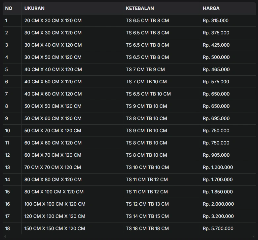The image size is (258, 240).
Task: Click the price Rp. 905.000
Action: click(x=216, y=155)
